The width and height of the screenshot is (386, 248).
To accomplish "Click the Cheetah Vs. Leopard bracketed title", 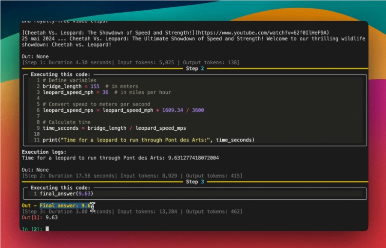I will tap(111, 33).
